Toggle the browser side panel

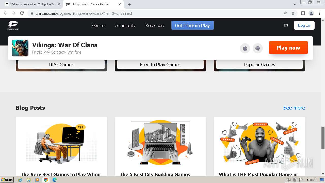(x=303, y=13)
